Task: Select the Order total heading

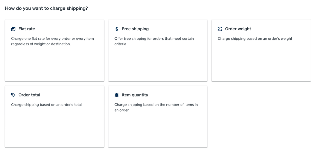Action: 29,95
